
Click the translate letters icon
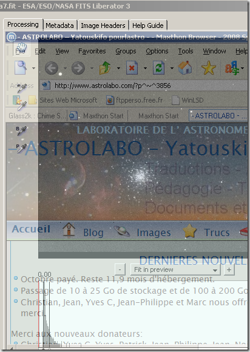pos(232,68)
